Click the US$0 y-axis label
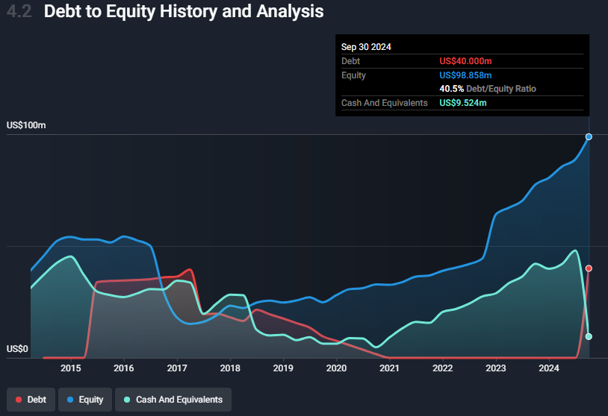Image resolution: width=608 pixels, height=416 pixels. point(17,349)
